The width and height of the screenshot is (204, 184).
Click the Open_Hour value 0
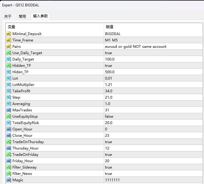click(106, 129)
